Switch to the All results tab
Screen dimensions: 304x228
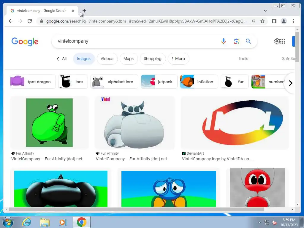coord(62,58)
